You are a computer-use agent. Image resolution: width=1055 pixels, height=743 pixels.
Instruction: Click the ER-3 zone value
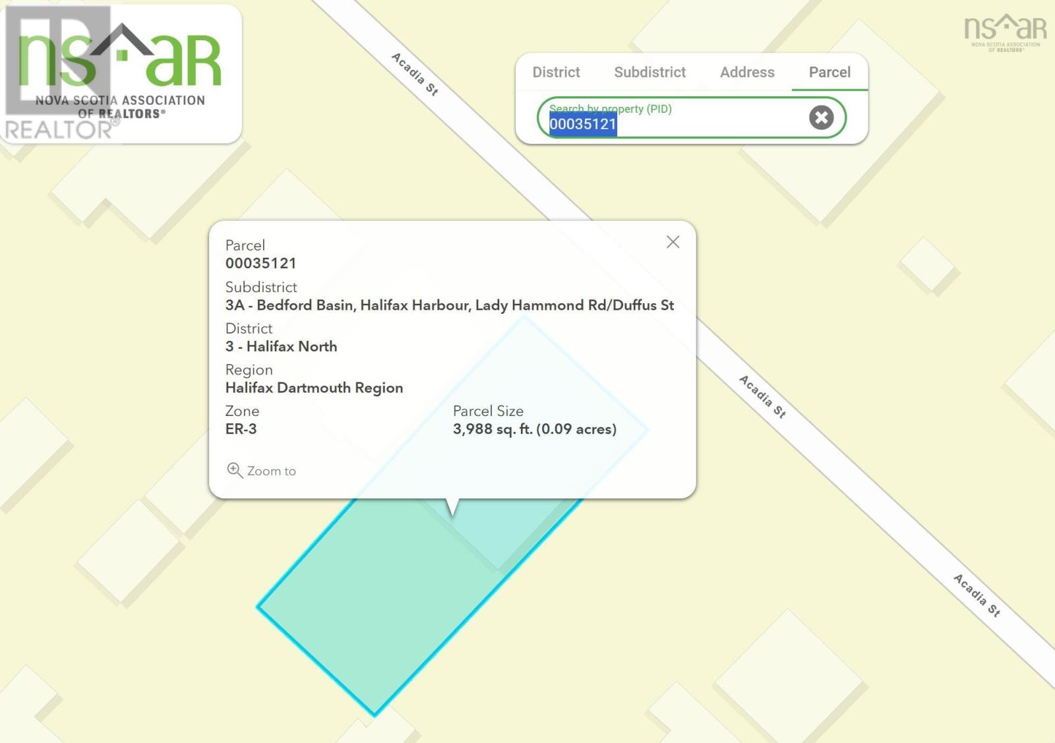point(241,429)
